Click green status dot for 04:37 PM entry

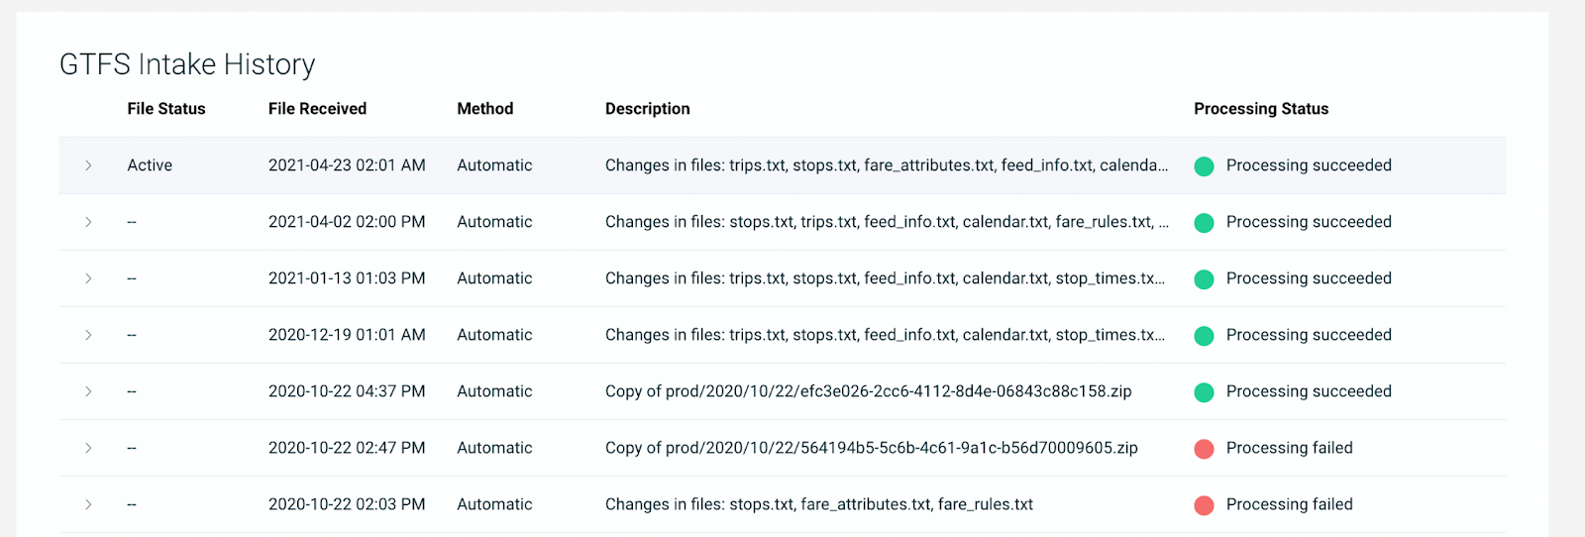1204,392
